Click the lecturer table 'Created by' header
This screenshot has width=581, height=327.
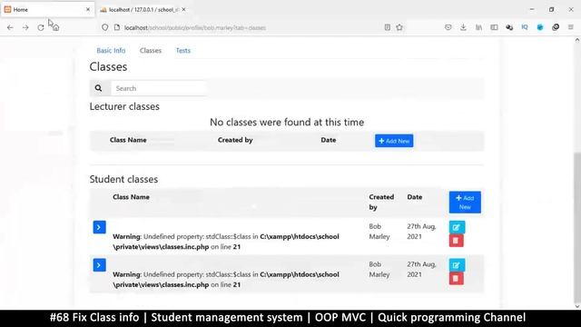[235, 140]
